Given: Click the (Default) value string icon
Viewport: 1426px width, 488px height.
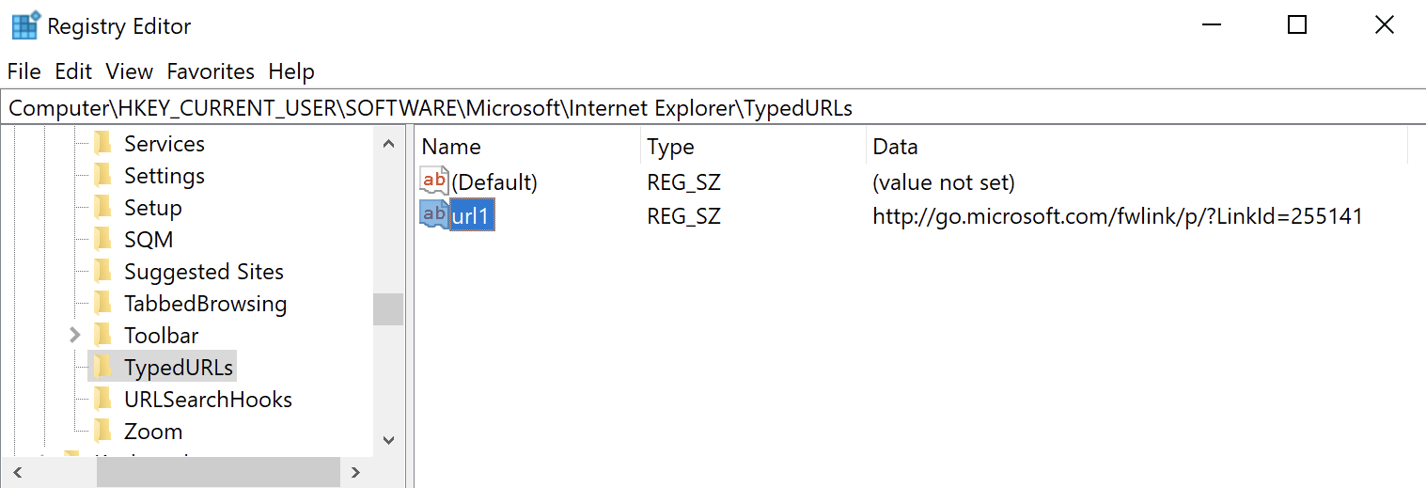Looking at the screenshot, I should click(433, 181).
